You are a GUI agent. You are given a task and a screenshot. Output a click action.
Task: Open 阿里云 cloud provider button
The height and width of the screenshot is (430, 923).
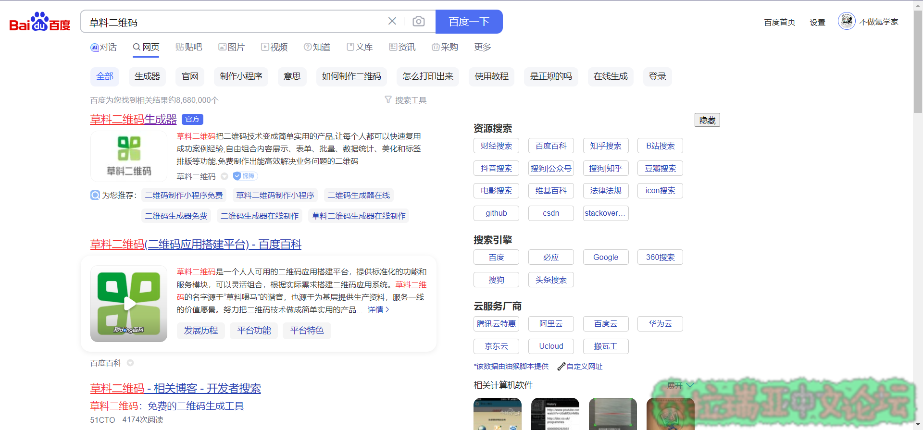pos(551,324)
